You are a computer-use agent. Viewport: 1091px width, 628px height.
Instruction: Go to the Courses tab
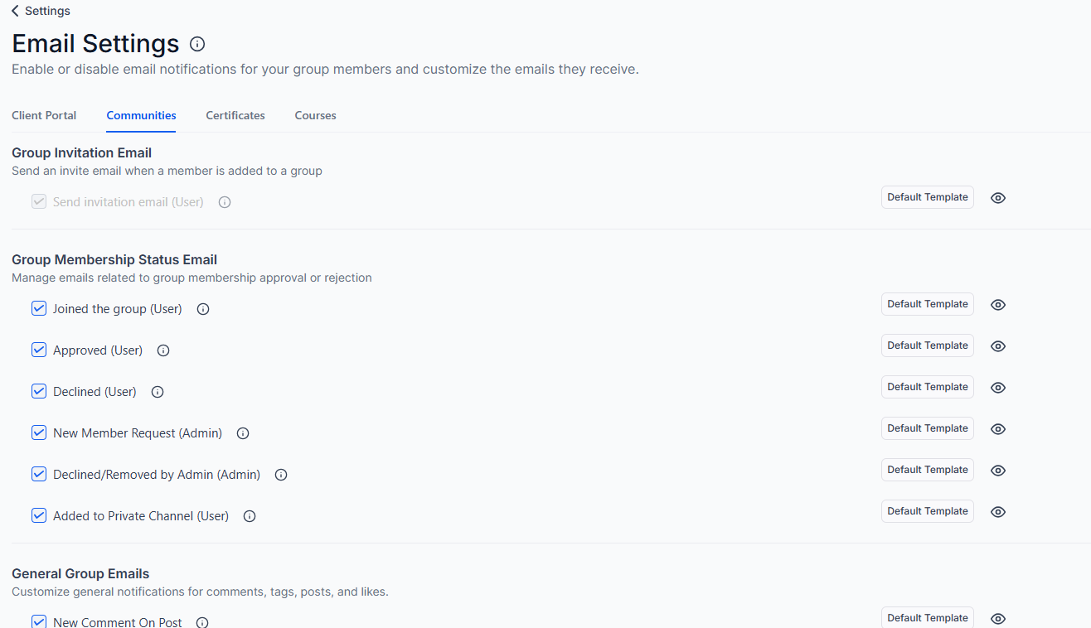coord(315,115)
